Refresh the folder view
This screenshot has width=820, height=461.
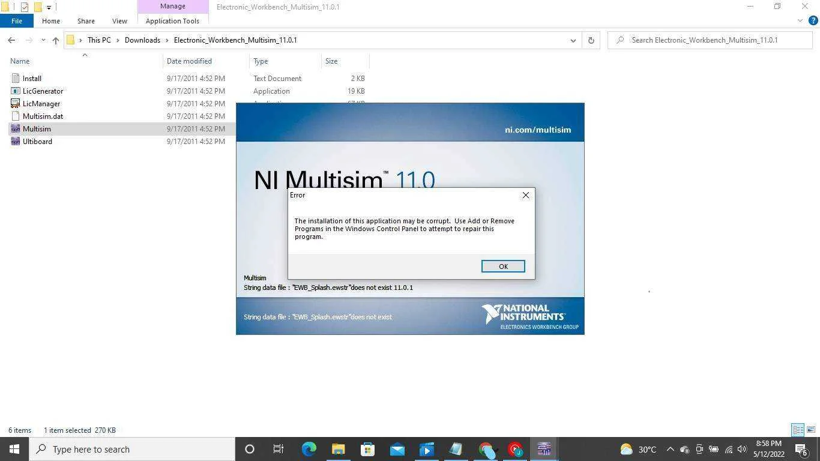pos(591,40)
